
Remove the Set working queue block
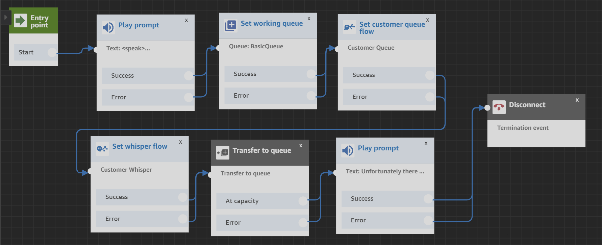coord(309,19)
